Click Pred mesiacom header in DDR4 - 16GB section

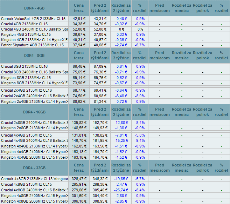click(159, 112)
